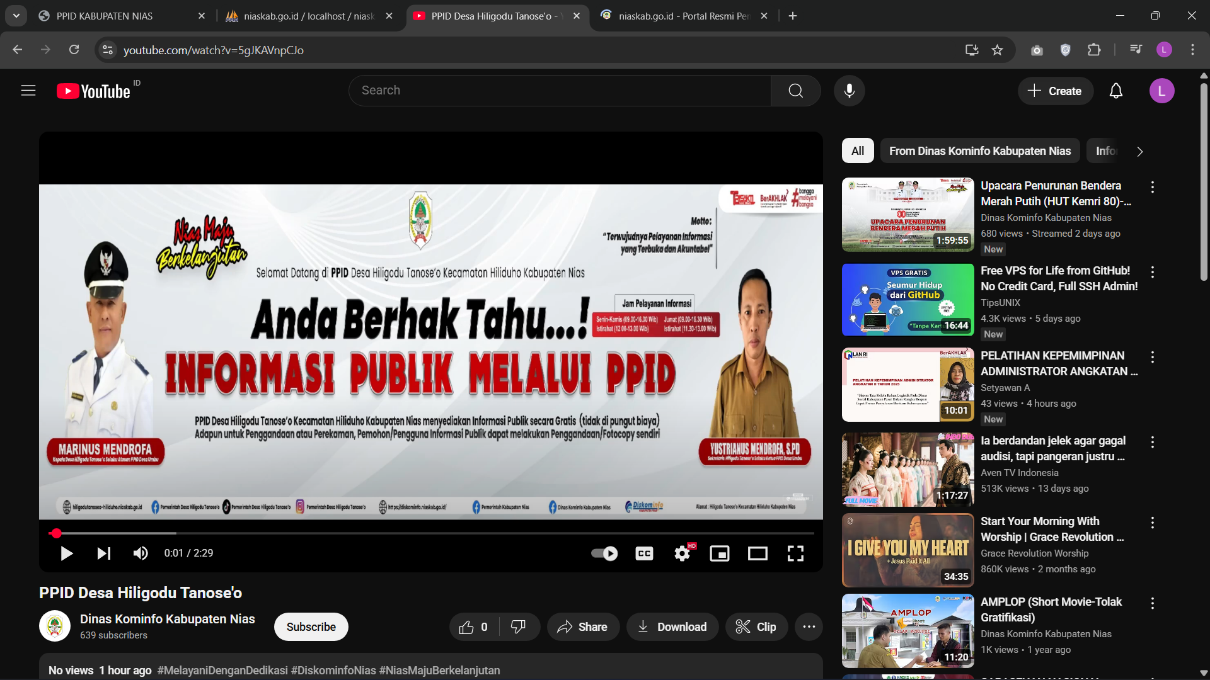Skip to the next video
Viewport: 1210px width, 680px height.
point(104,553)
